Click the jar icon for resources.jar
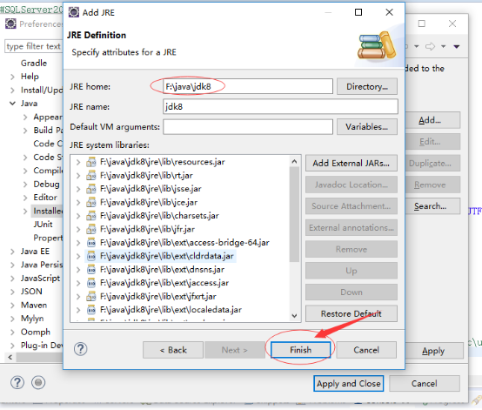Viewport: 482px width, 410px height. point(91,162)
